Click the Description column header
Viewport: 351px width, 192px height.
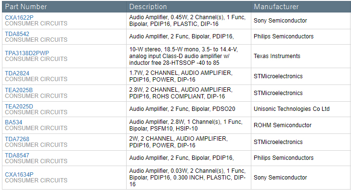point(148,7)
